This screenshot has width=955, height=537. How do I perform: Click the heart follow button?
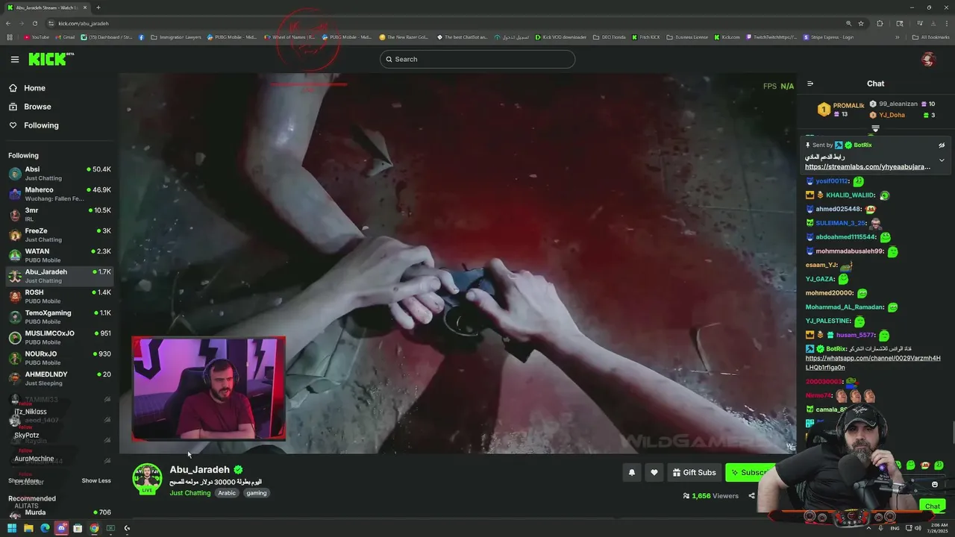click(x=654, y=472)
